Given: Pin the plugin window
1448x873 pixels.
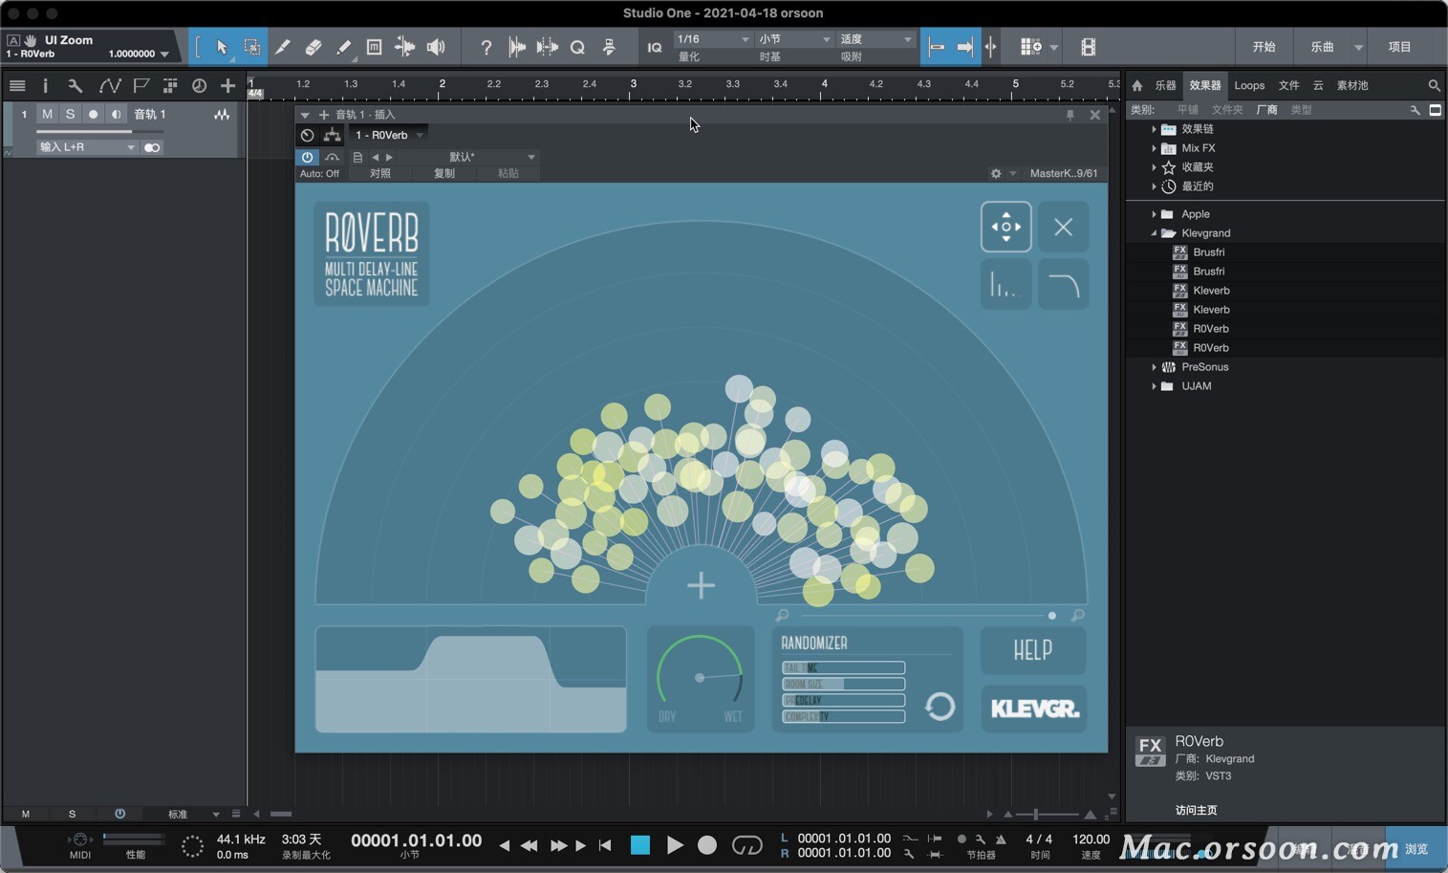Looking at the screenshot, I should tap(1070, 115).
